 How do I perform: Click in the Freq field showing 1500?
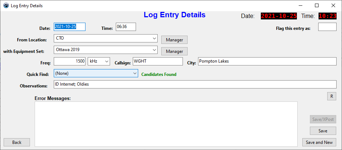pos(70,62)
